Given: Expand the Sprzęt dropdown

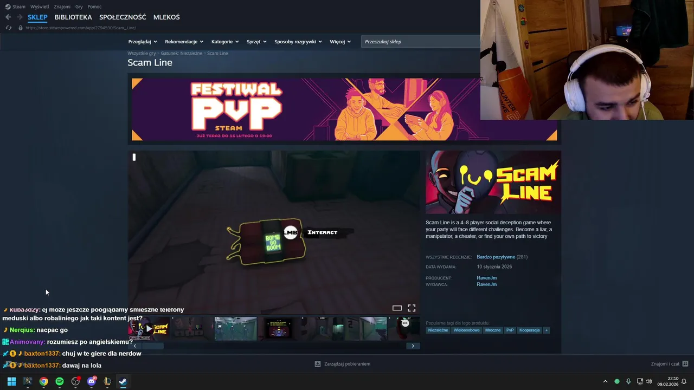Looking at the screenshot, I should point(256,42).
